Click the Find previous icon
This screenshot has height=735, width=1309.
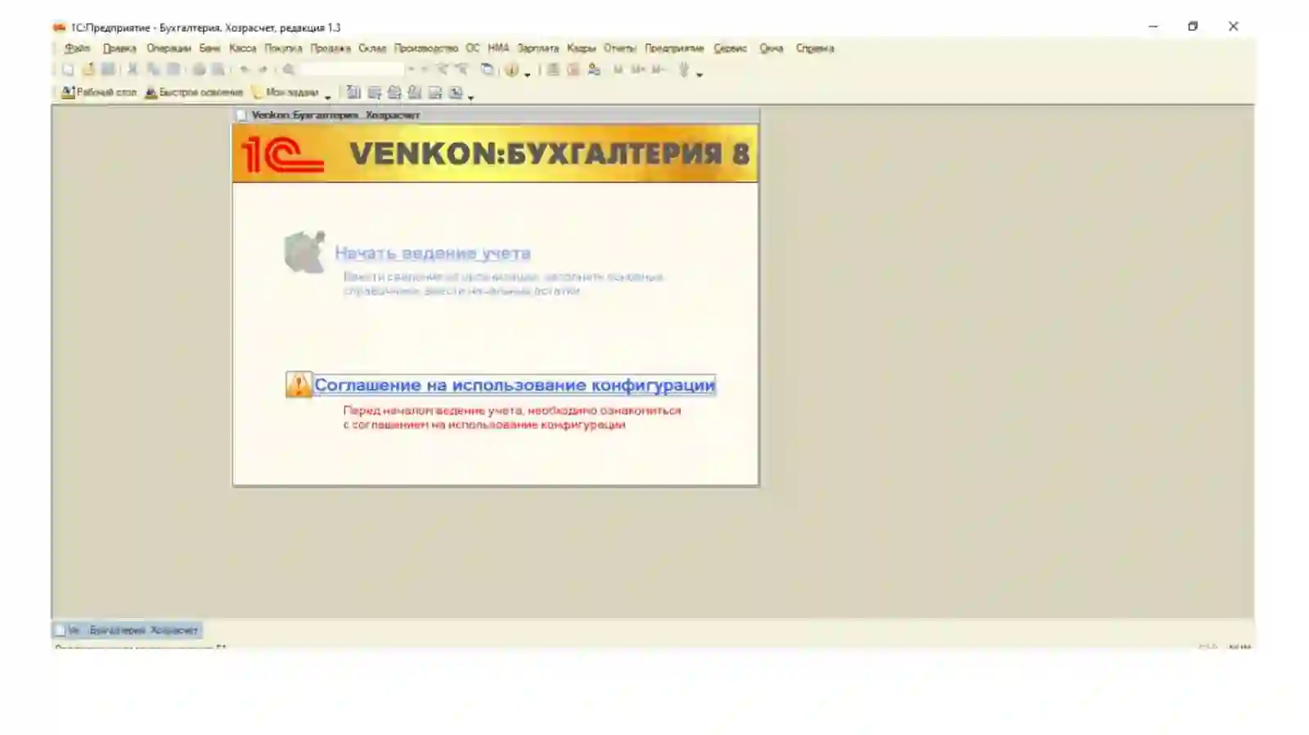click(461, 69)
